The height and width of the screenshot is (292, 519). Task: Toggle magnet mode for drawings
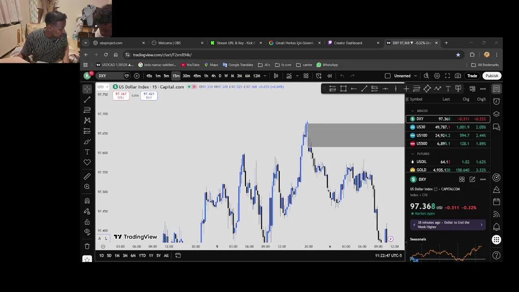tap(87, 201)
